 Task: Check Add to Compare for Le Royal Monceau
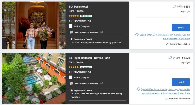(x=70, y=77)
